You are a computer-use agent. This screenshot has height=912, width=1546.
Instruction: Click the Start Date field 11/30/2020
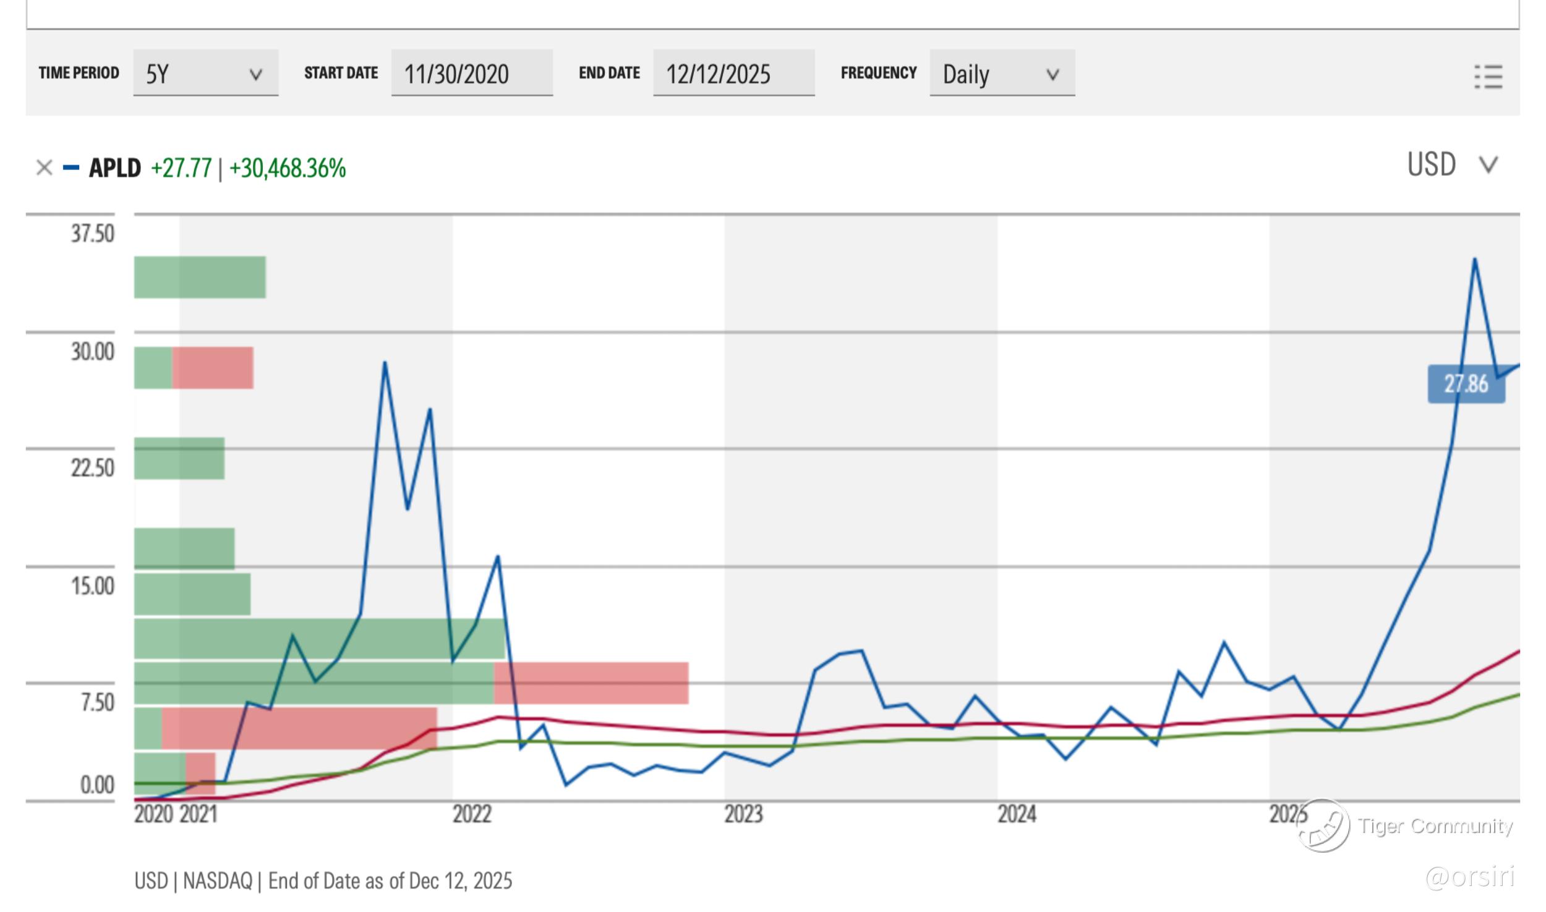click(471, 74)
